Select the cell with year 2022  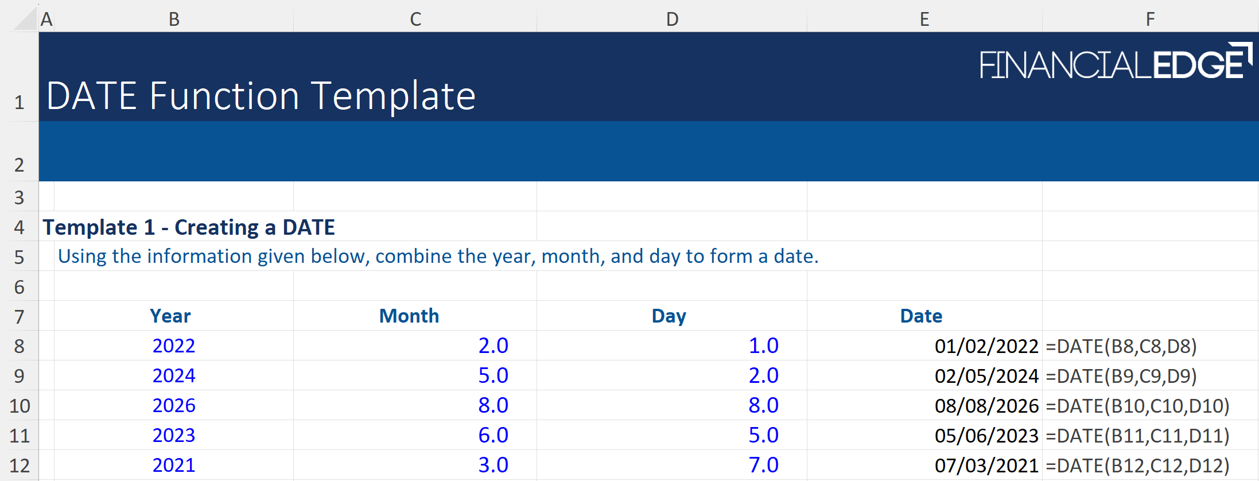(174, 346)
